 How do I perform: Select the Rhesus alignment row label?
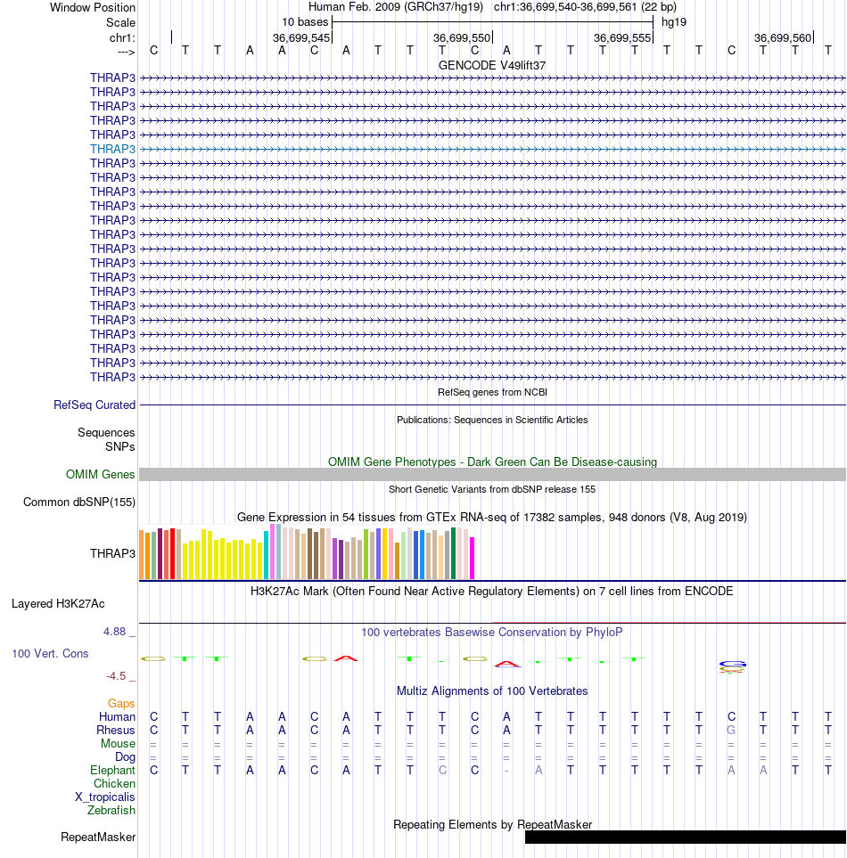tap(116, 730)
